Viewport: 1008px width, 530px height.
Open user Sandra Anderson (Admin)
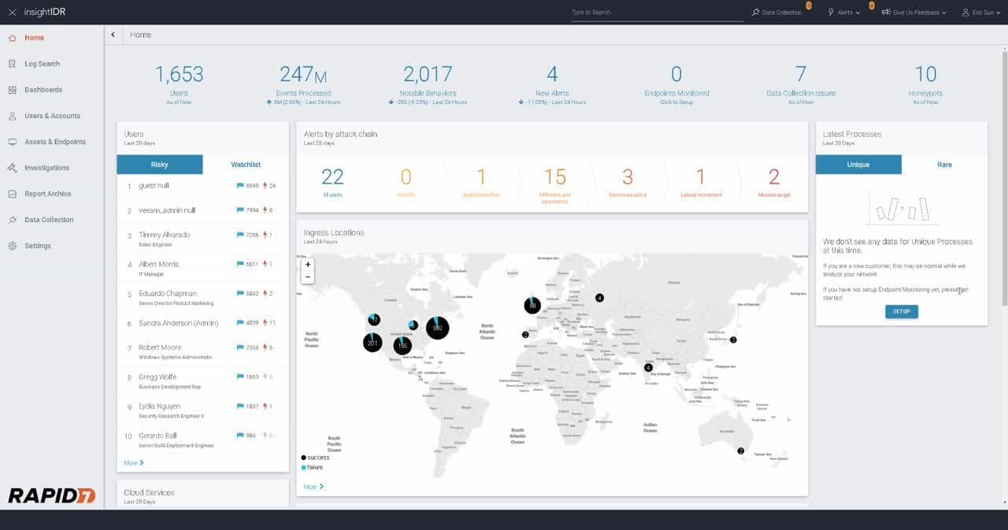click(x=179, y=323)
